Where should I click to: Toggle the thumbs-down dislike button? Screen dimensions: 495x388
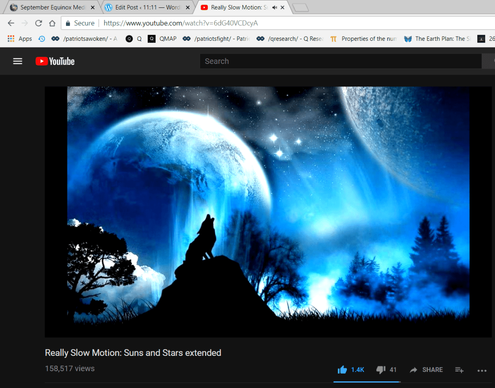point(379,369)
